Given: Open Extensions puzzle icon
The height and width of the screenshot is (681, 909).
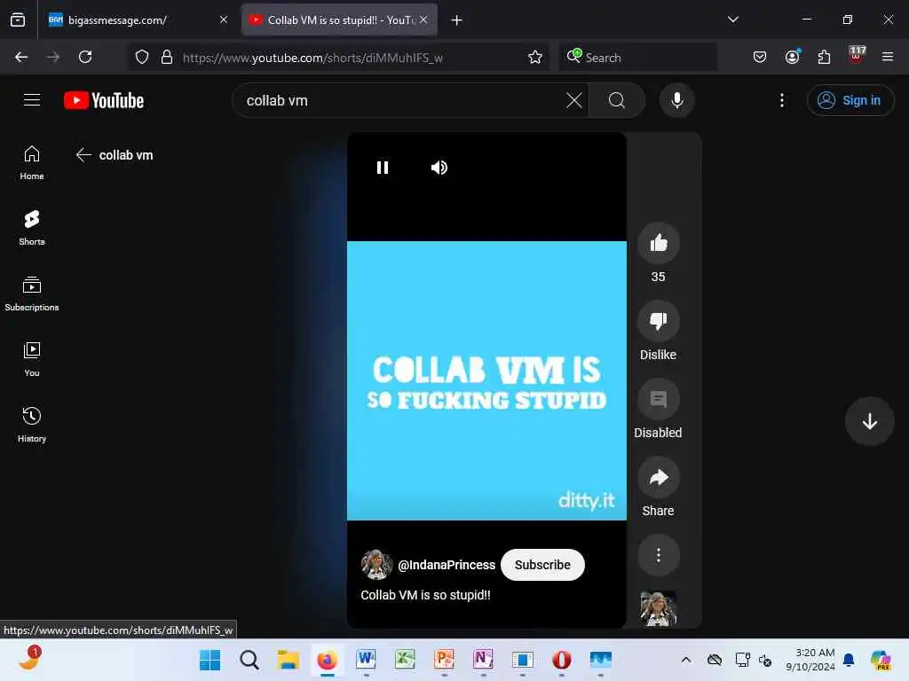Looking at the screenshot, I should tap(824, 57).
